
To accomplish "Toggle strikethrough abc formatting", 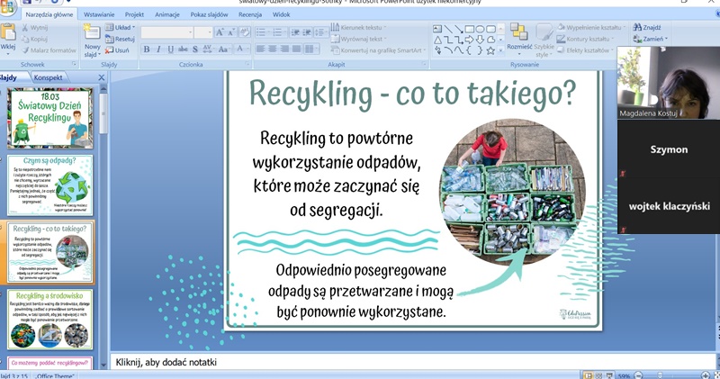I will coord(183,50).
